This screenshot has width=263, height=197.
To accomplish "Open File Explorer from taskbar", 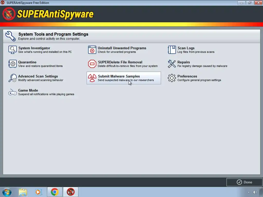I will [23, 192].
